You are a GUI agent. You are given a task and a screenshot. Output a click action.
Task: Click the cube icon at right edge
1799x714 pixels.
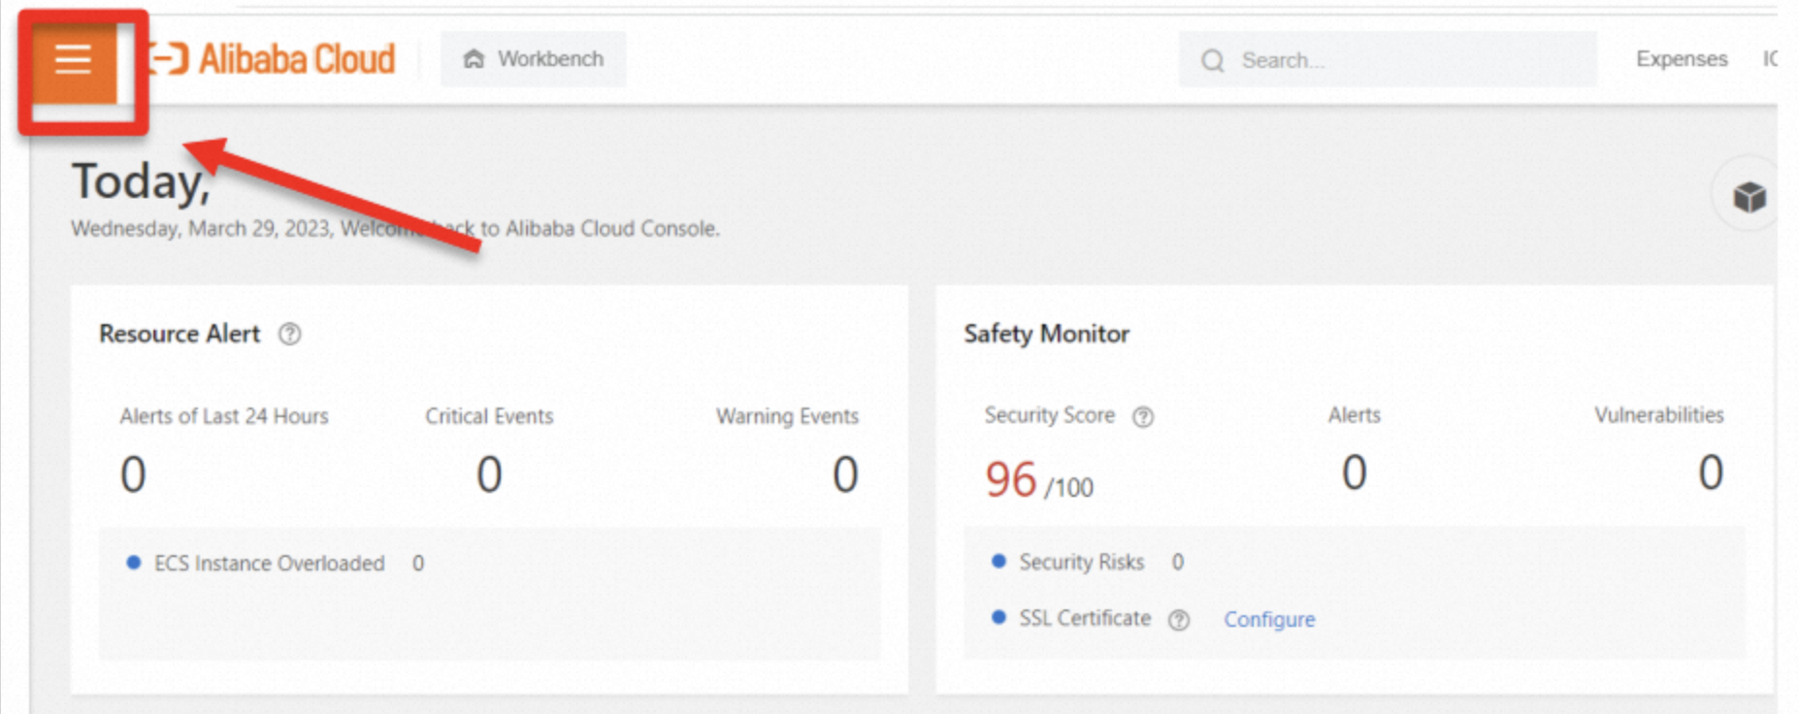click(1749, 197)
